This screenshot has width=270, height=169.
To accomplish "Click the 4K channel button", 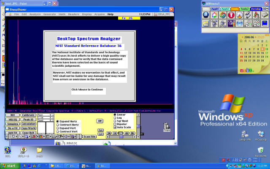I will [127, 133].
